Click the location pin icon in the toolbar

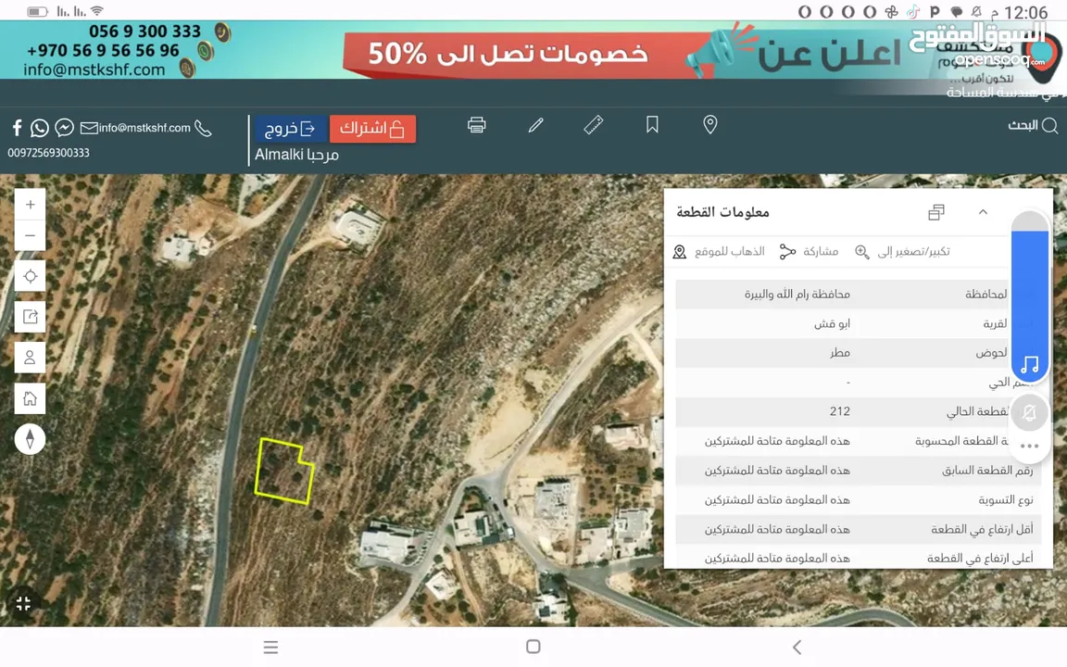click(710, 125)
